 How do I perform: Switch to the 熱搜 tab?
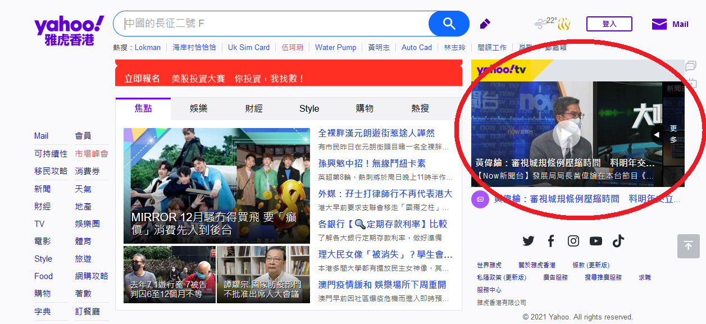pyautogui.click(x=420, y=108)
